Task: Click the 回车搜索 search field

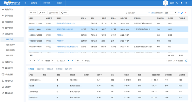Action: click(x=134, y=13)
